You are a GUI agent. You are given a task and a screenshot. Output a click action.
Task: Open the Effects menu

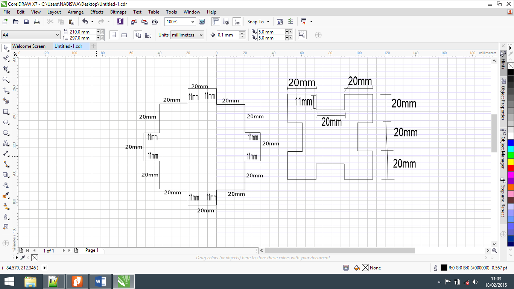(97, 12)
